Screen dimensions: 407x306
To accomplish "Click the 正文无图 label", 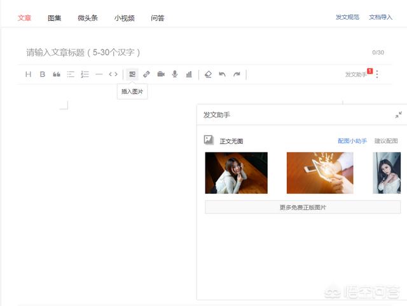I will [231, 141].
